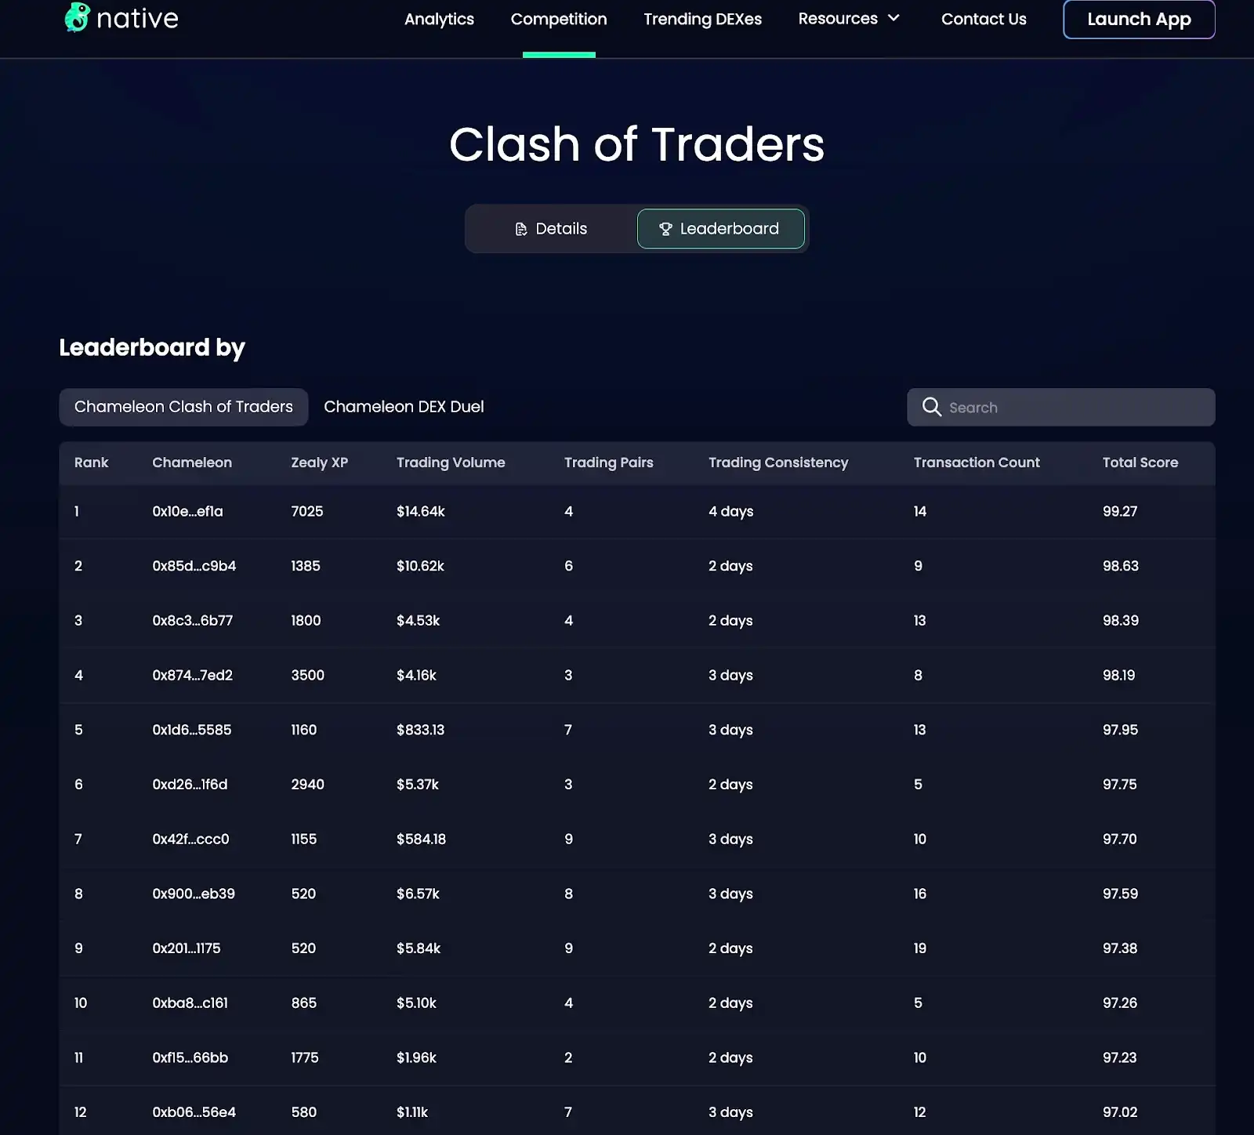1254x1135 pixels.
Task: Click transaction count 19
Action: (920, 948)
